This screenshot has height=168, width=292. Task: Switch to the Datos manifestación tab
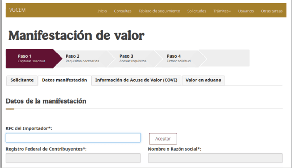tap(64, 80)
